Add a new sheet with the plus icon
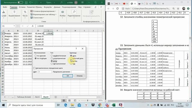This screenshot has height=108, width=192. [x=56, y=97]
